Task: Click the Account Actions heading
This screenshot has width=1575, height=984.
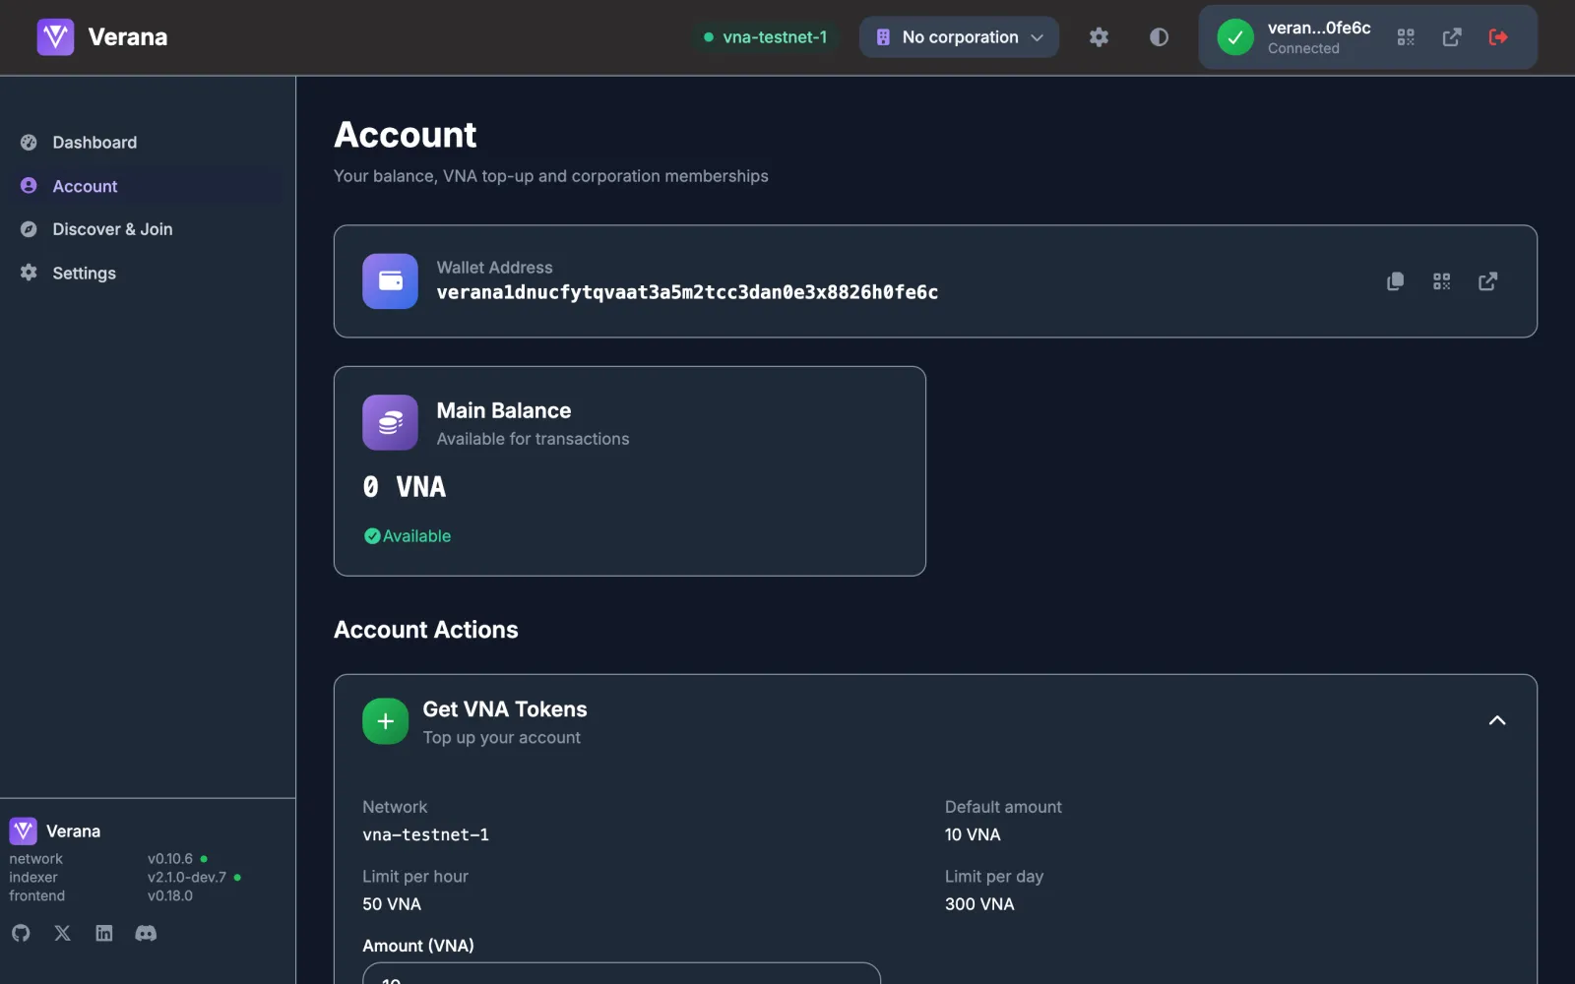Action: click(426, 630)
